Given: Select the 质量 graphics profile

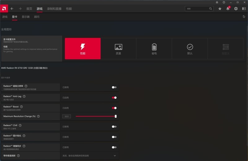Looking at the screenshot, I should tap(118, 49).
